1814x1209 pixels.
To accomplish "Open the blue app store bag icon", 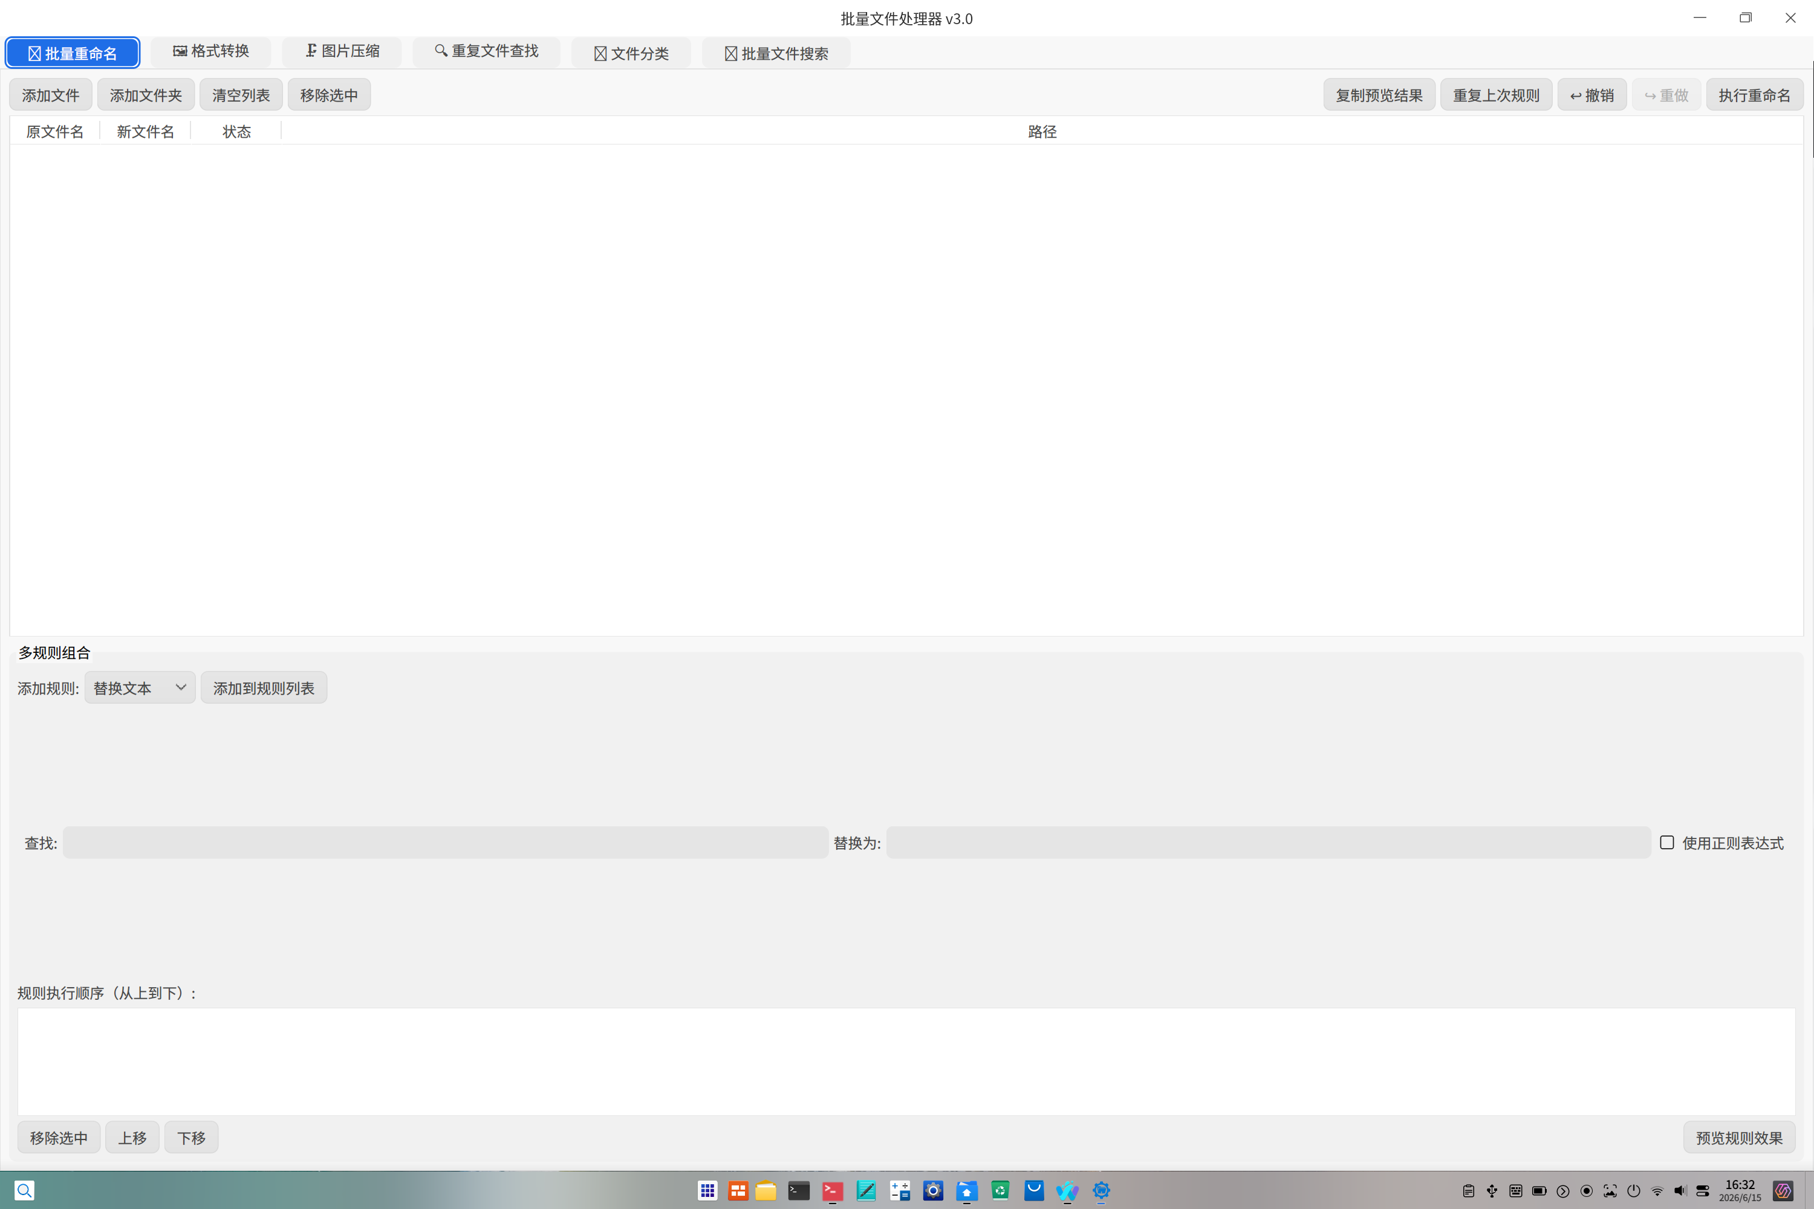I will click(x=1034, y=1190).
